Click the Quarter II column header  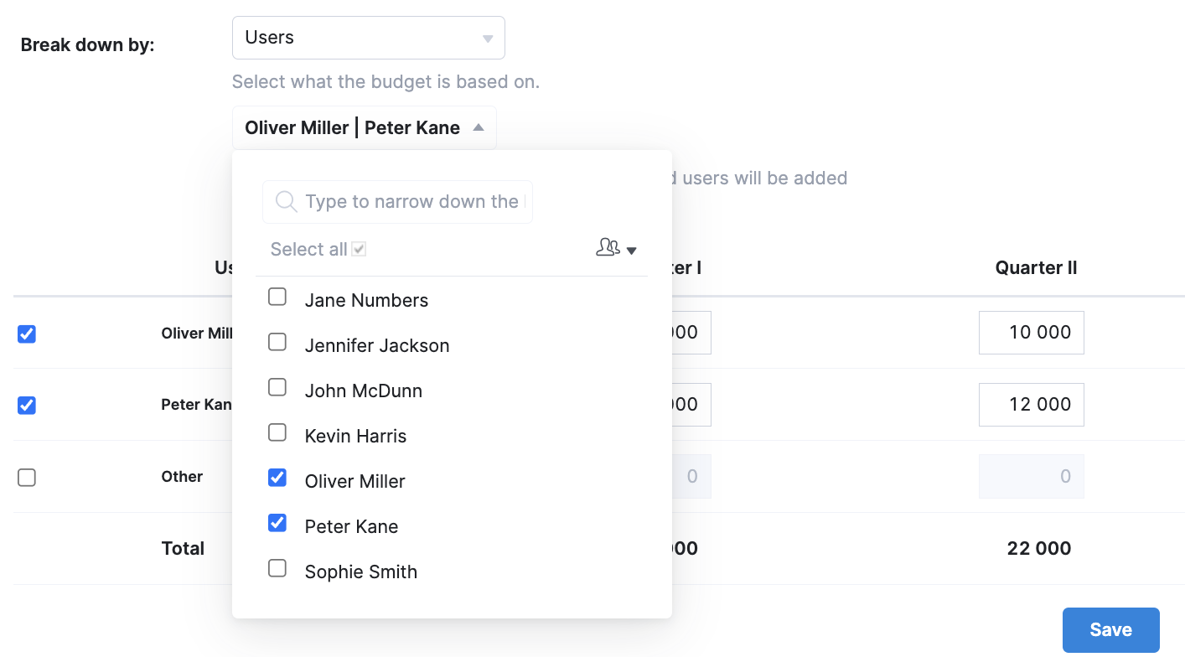click(x=1036, y=268)
